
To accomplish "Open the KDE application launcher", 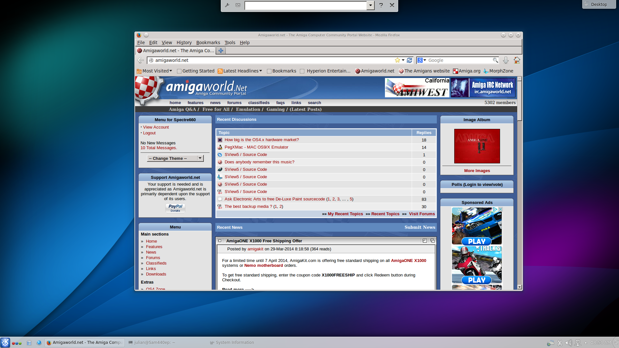I will click(x=5, y=343).
